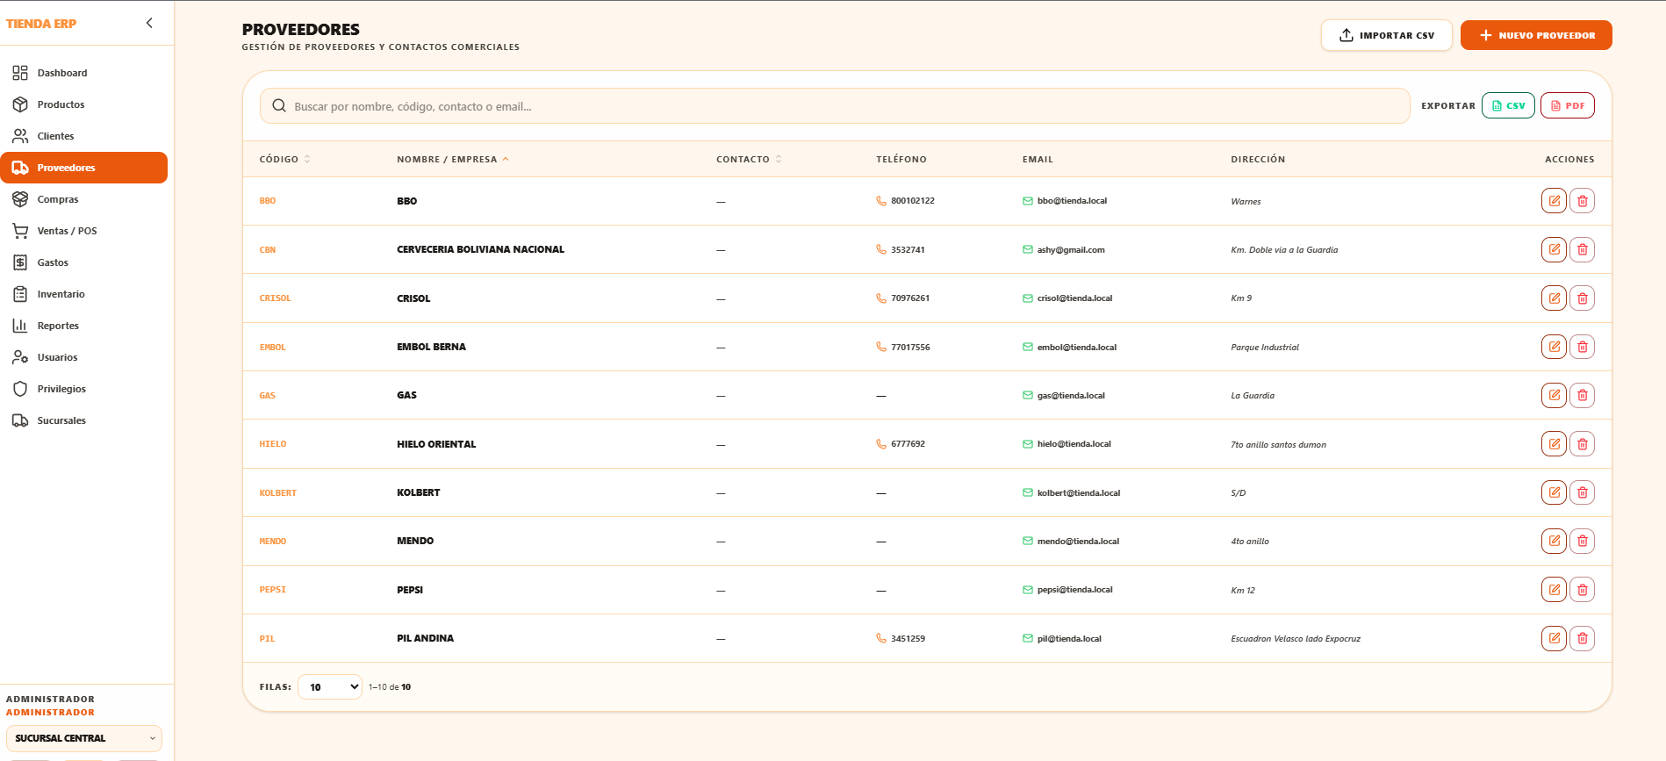Delete the PIL ANDINA supplier

point(1582,638)
